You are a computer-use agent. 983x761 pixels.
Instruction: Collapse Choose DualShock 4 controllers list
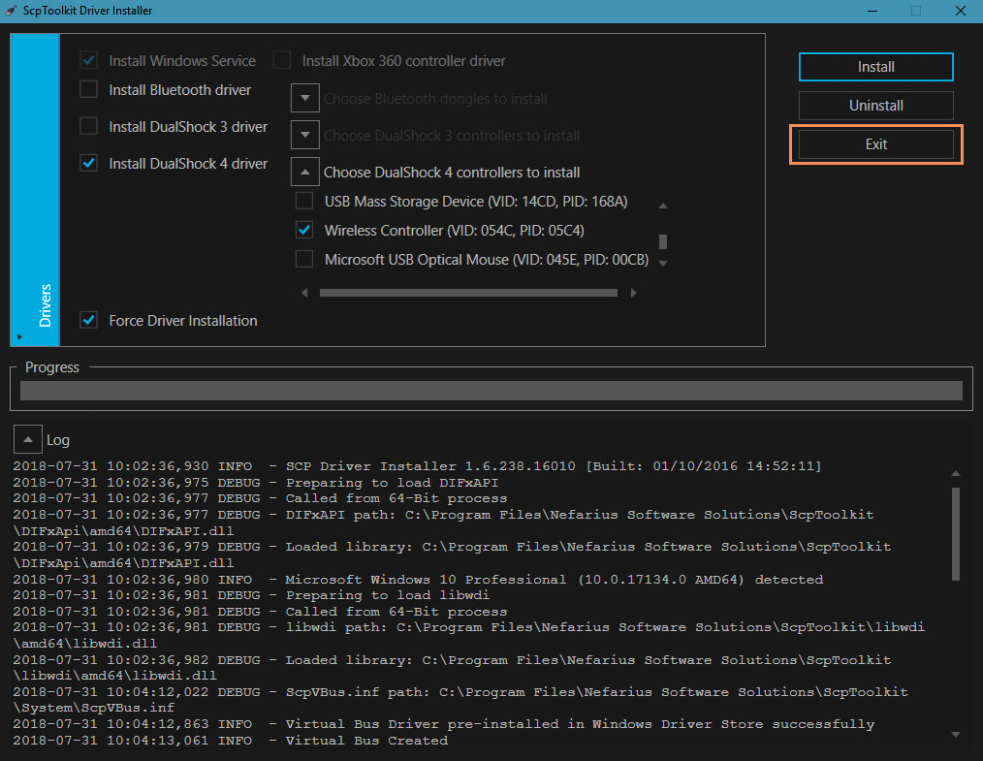point(305,173)
